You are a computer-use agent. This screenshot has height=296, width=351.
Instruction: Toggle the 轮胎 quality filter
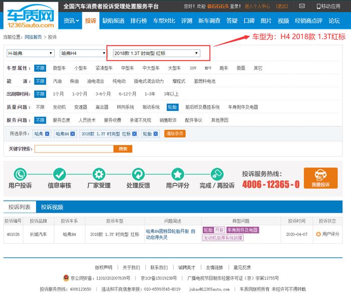pyautogui.click(x=172, y=107)
